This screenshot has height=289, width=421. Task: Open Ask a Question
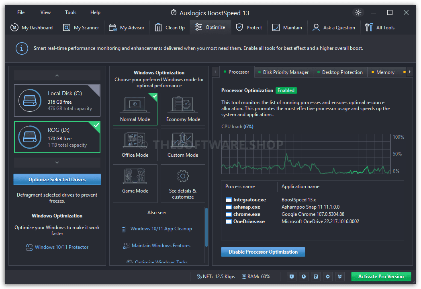coord(334,27)
